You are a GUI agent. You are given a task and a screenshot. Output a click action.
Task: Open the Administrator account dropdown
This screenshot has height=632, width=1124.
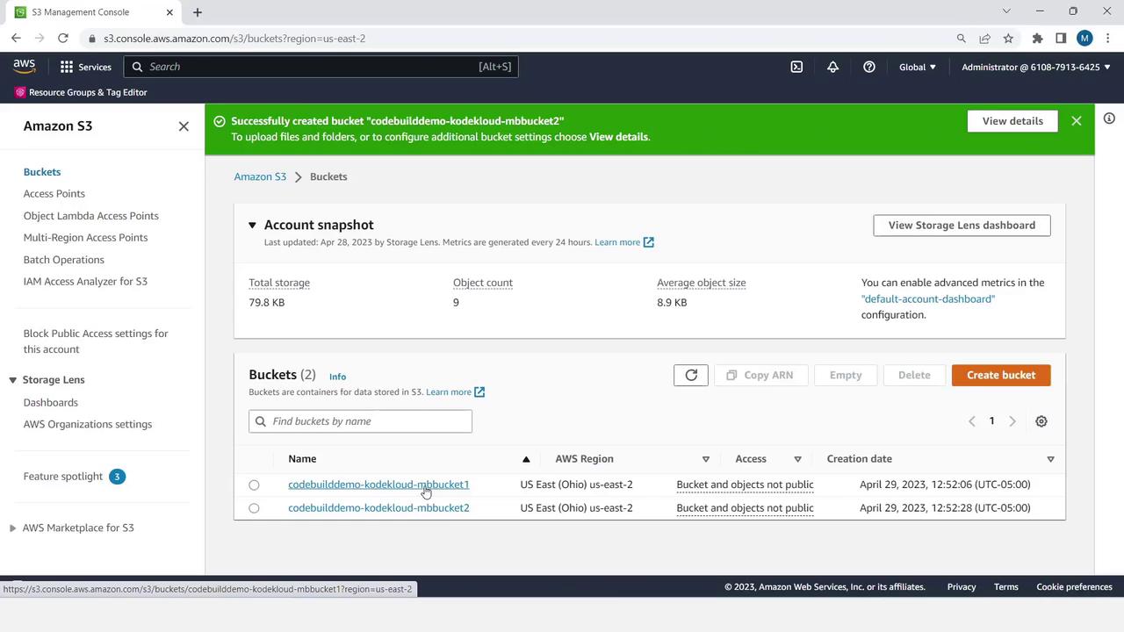(x=1036, y=67)
